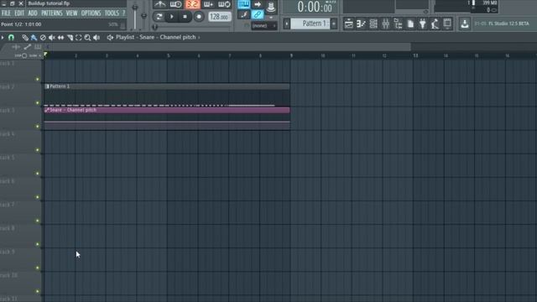537x302 pixels.
Task: Click the download arrow icon
Action: coord(465,23)
